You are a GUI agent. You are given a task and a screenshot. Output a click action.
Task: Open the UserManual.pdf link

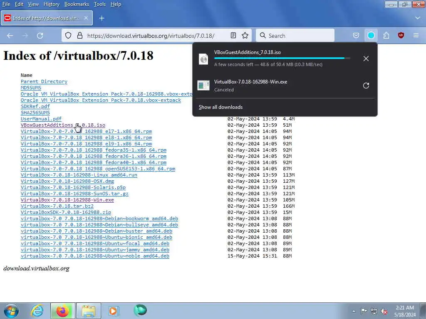click(41, 119)
